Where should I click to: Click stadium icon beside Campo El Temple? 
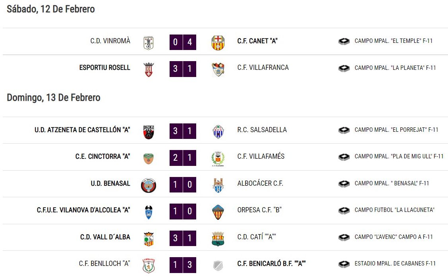344,41
